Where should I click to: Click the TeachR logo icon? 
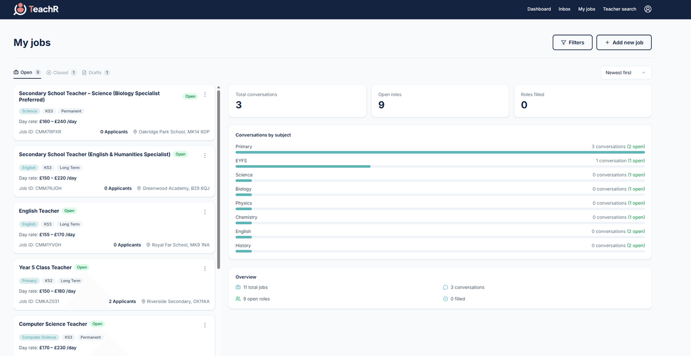20,9
